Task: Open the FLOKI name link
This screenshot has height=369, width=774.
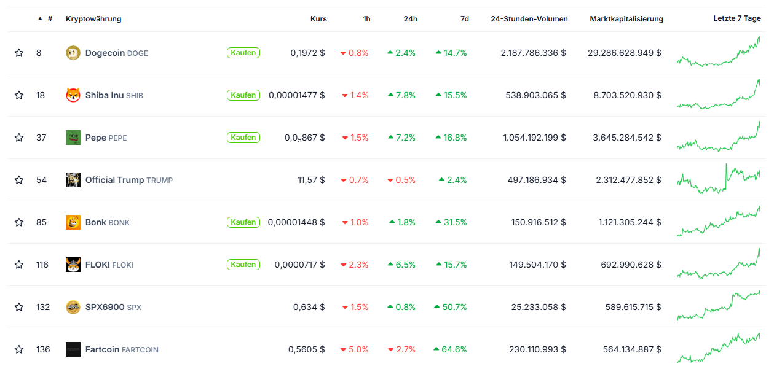Action: coord(97,265)
